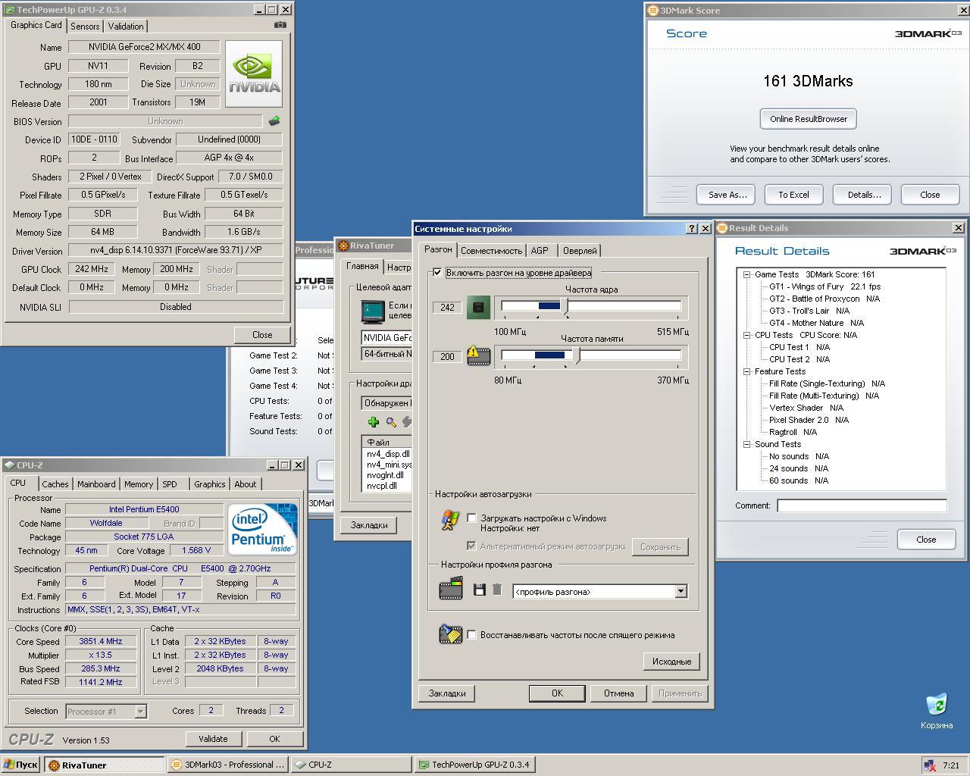Click the memory clock warning chip icon

[x=478, y=355]
